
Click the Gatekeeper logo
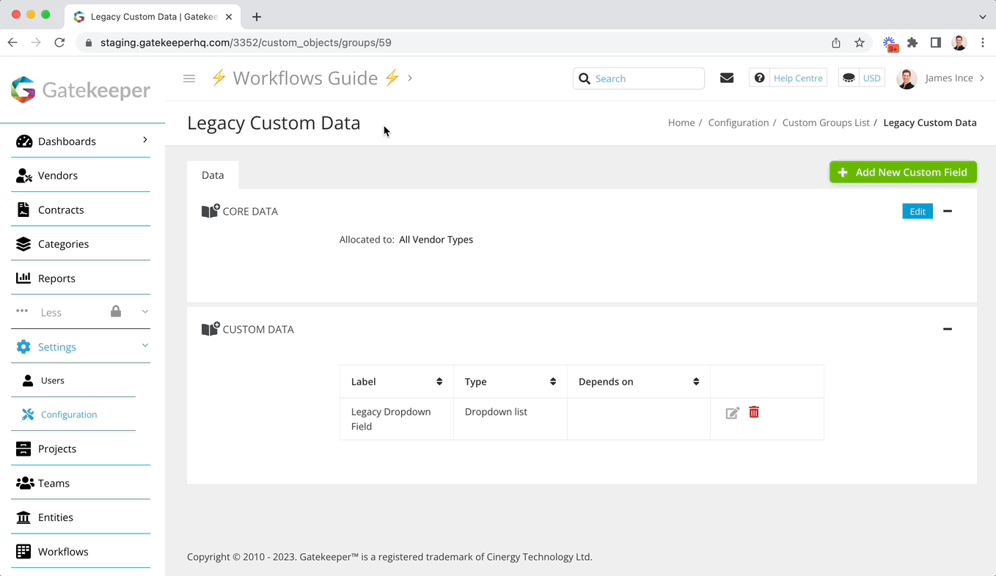[x=81, y=89]
